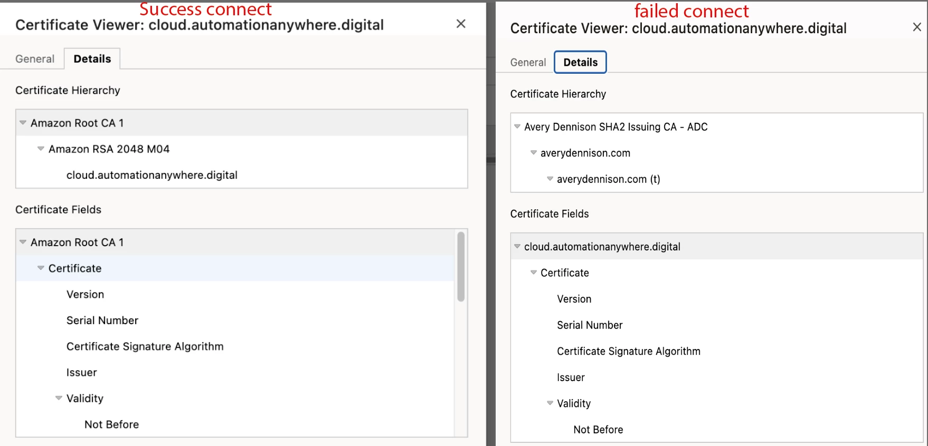This screenshot has width=928, height=446.
Task: Collapse the Validity triangle in left window
Action: (x=59, y=398)
